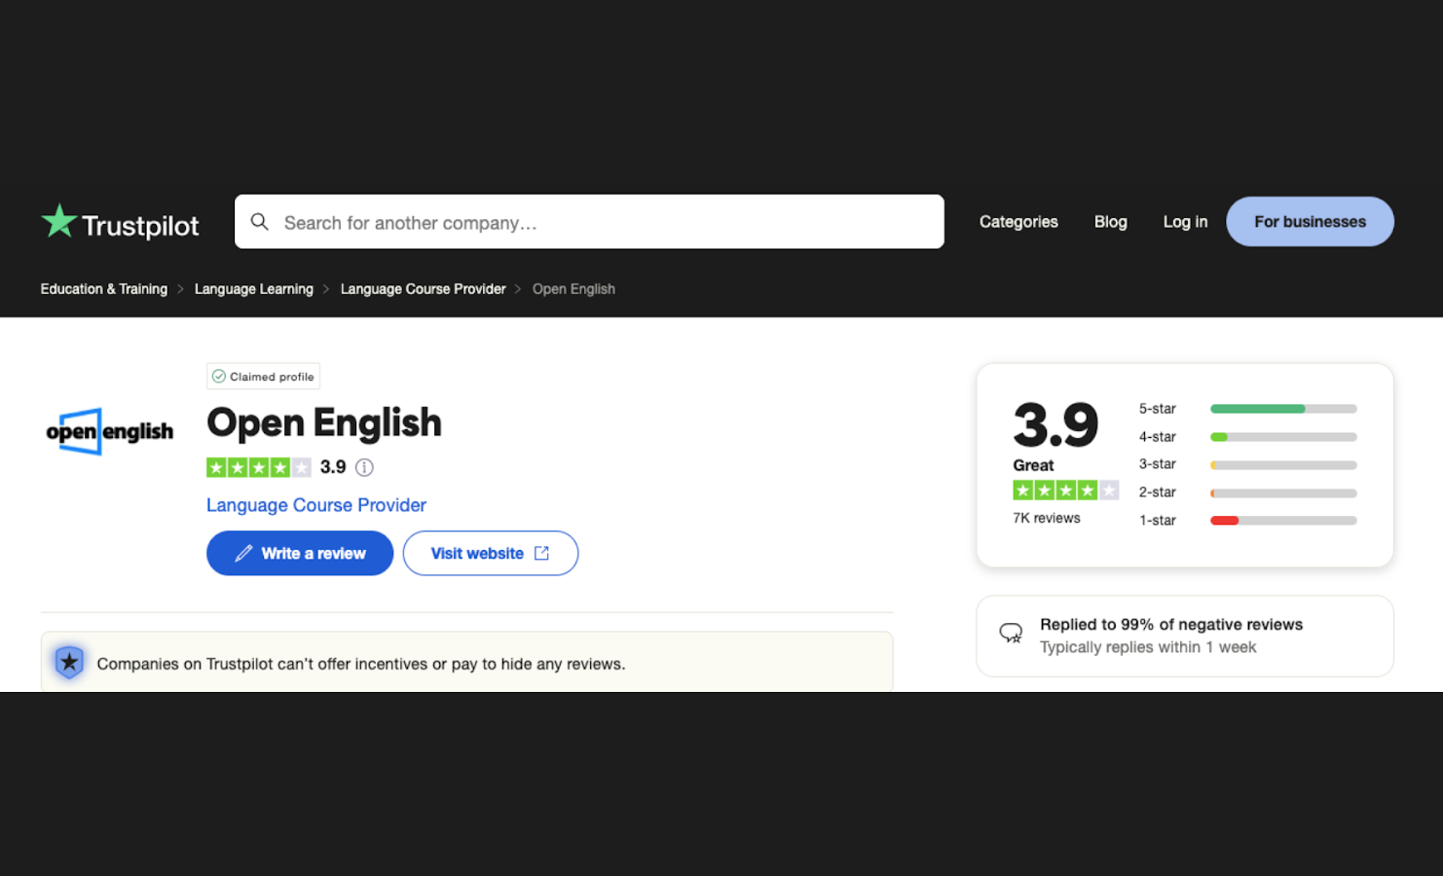Click the search magnifier icon
Viewport: 1443px width, 876px height.
(260, 222)
